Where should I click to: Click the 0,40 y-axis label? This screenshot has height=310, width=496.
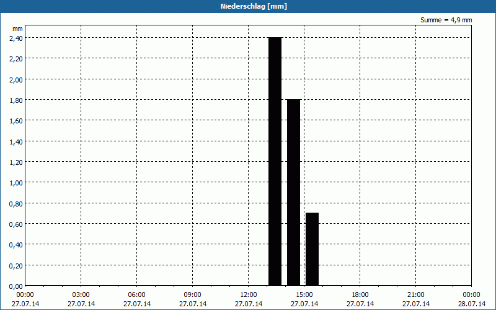(16, 244)
